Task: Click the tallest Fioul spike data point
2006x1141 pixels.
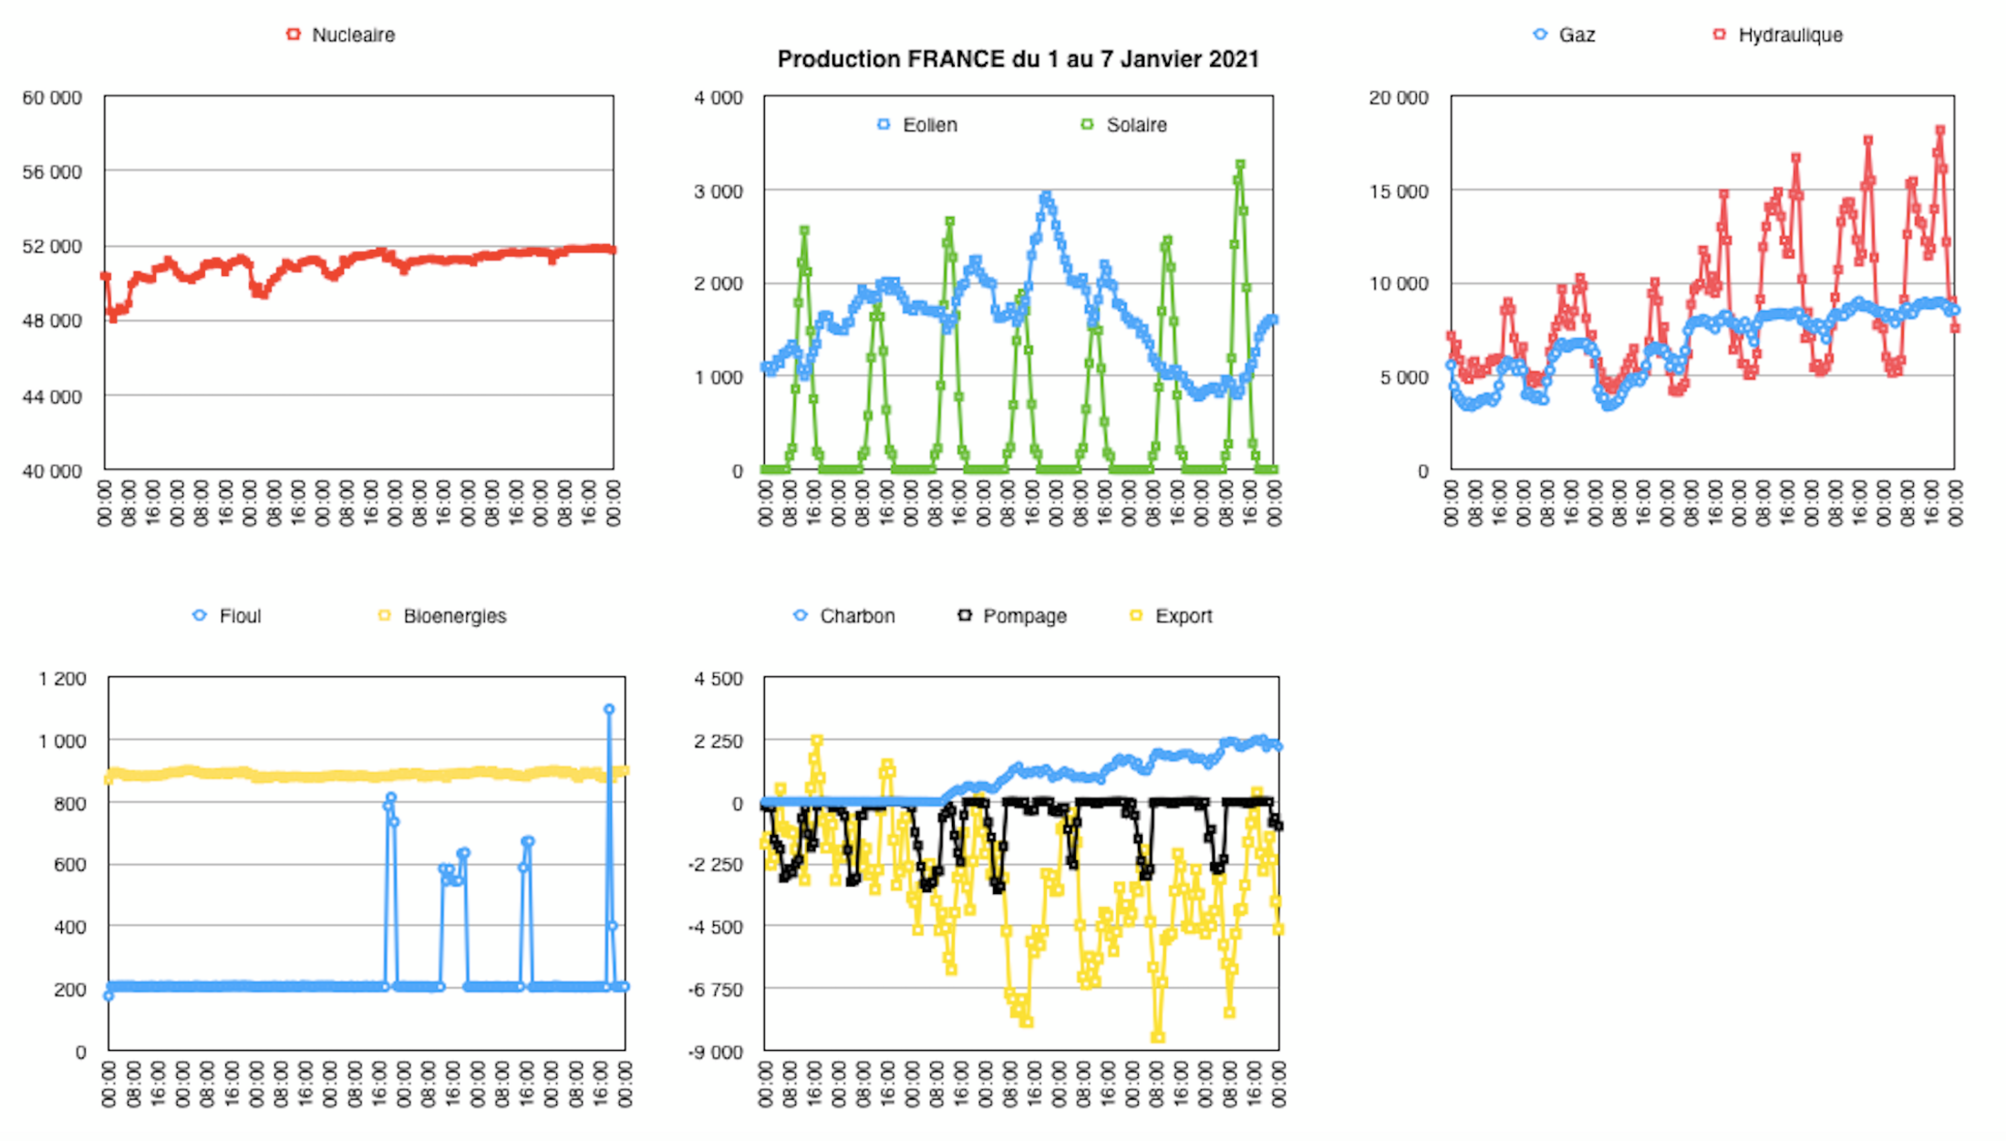Action: click(609, 709)
